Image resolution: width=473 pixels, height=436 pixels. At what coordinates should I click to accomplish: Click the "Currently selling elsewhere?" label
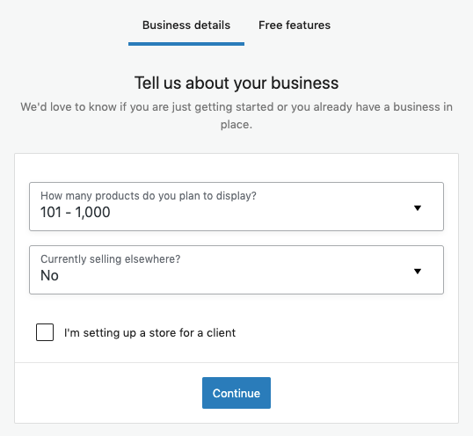tap(111, 259)
